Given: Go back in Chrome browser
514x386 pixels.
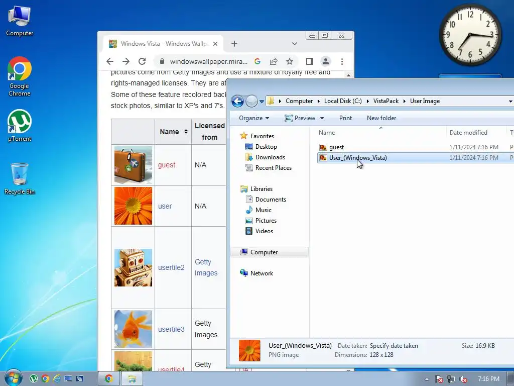Looking at the screenshot, I should (110, 61).
